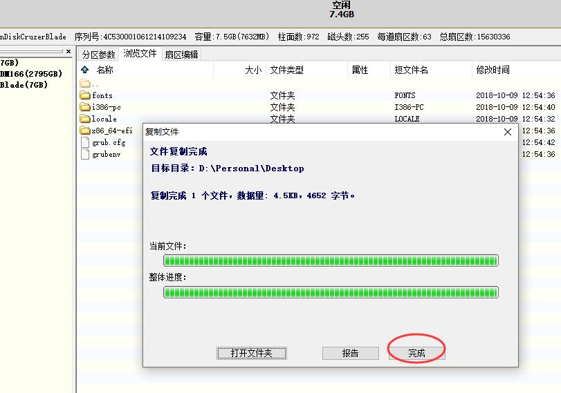Select the i386-pc folder icon

(85, 107)
